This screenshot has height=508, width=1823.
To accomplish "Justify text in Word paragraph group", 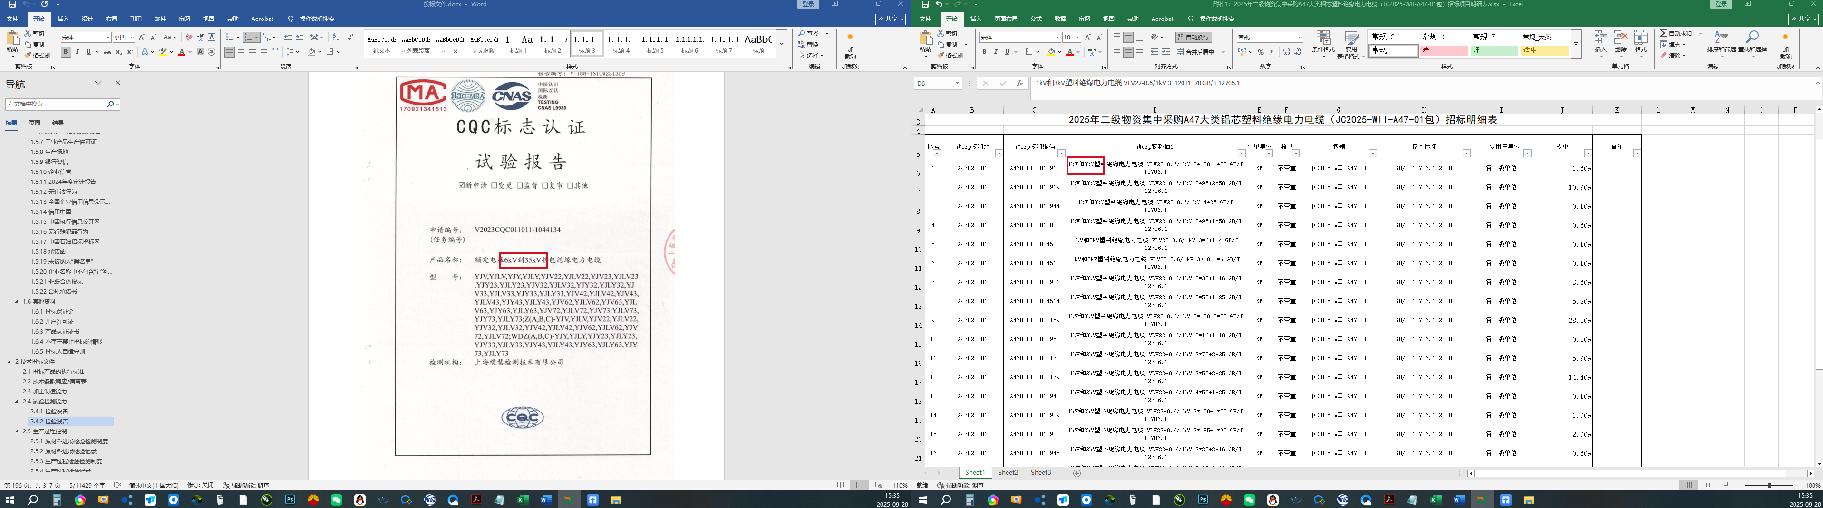I will coord(264,52).
